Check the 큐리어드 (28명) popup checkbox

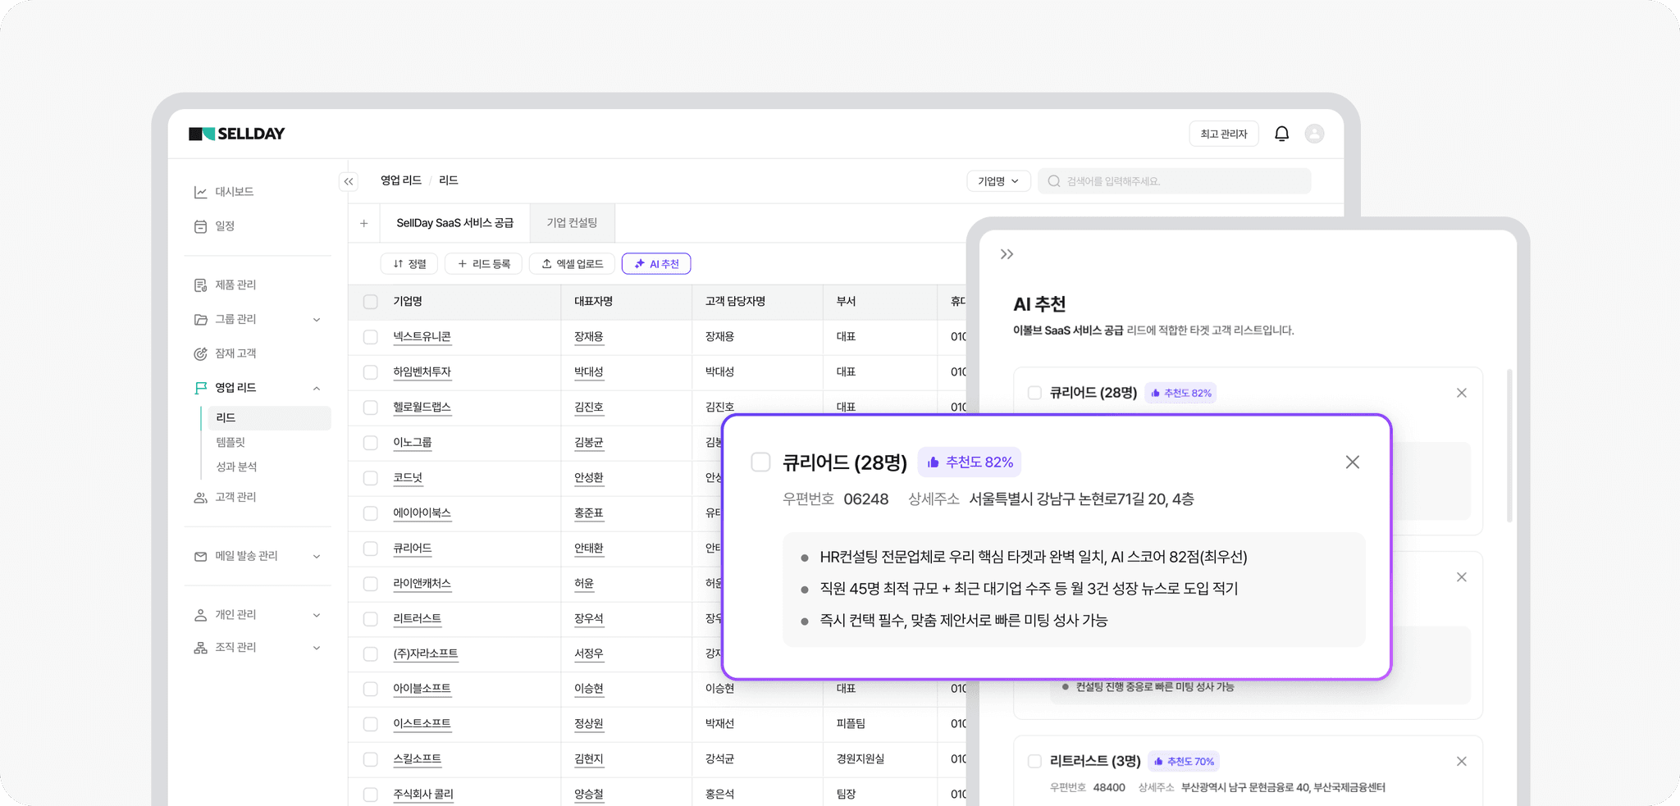760,462
